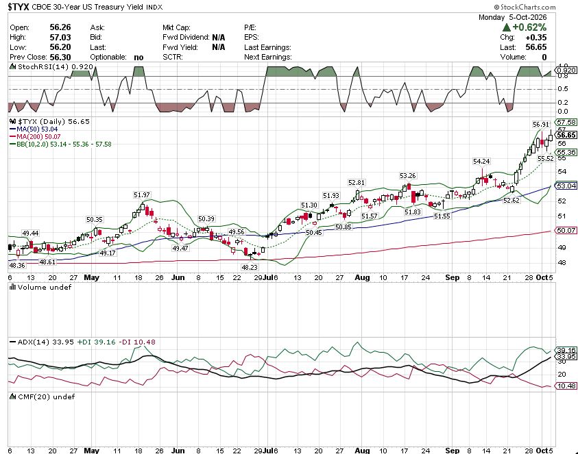Viewport: 578px width, 454px height.
Task: Click the +DI 39.16 legend text
Action: [x=97, y=342]
